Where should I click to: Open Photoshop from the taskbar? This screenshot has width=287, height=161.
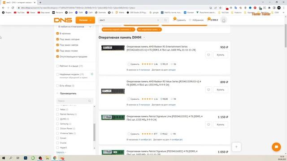[x=26, y=158]
